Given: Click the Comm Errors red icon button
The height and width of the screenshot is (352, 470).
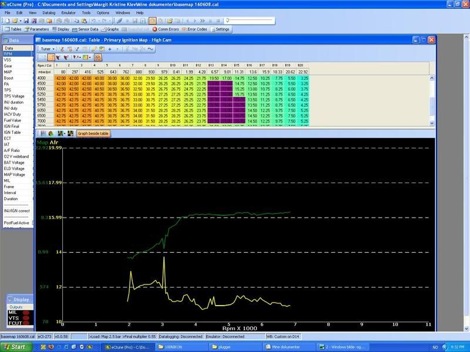Looking at the screenshot, I should pyautogui.click(x=166, y=29).
